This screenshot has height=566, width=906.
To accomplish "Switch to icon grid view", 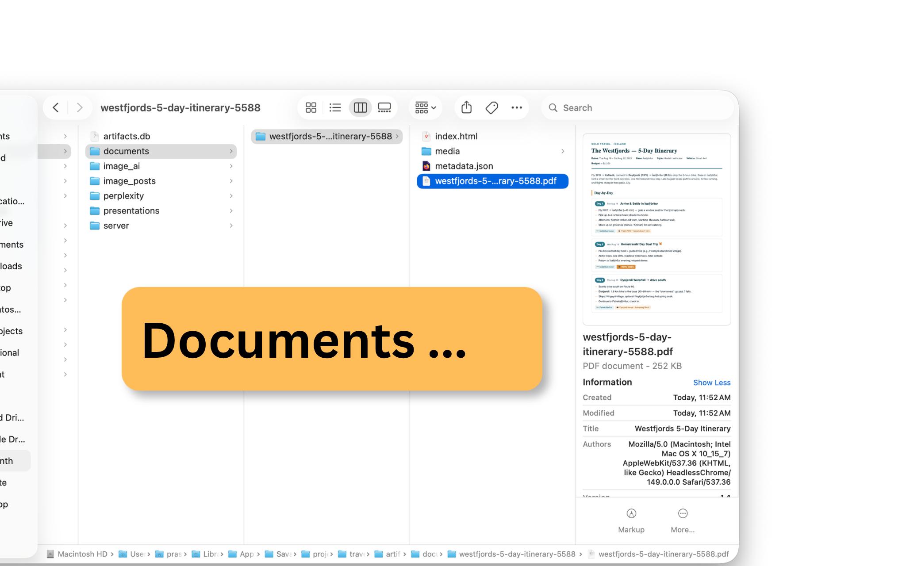I will (311, 107).
